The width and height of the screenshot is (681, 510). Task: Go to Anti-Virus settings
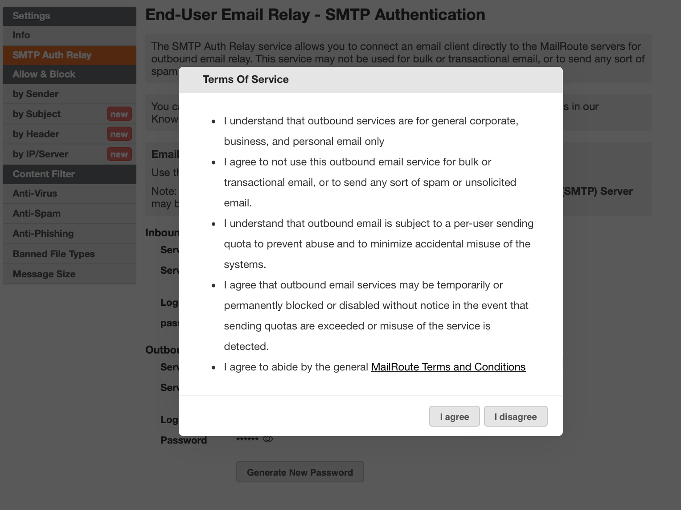(x=70, y=193)
